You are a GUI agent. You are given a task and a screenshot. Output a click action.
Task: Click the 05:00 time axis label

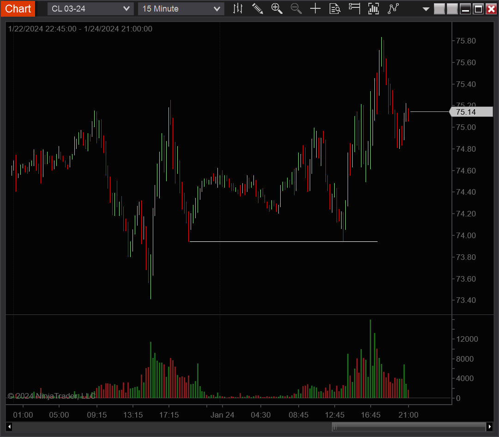pos(59,415)
